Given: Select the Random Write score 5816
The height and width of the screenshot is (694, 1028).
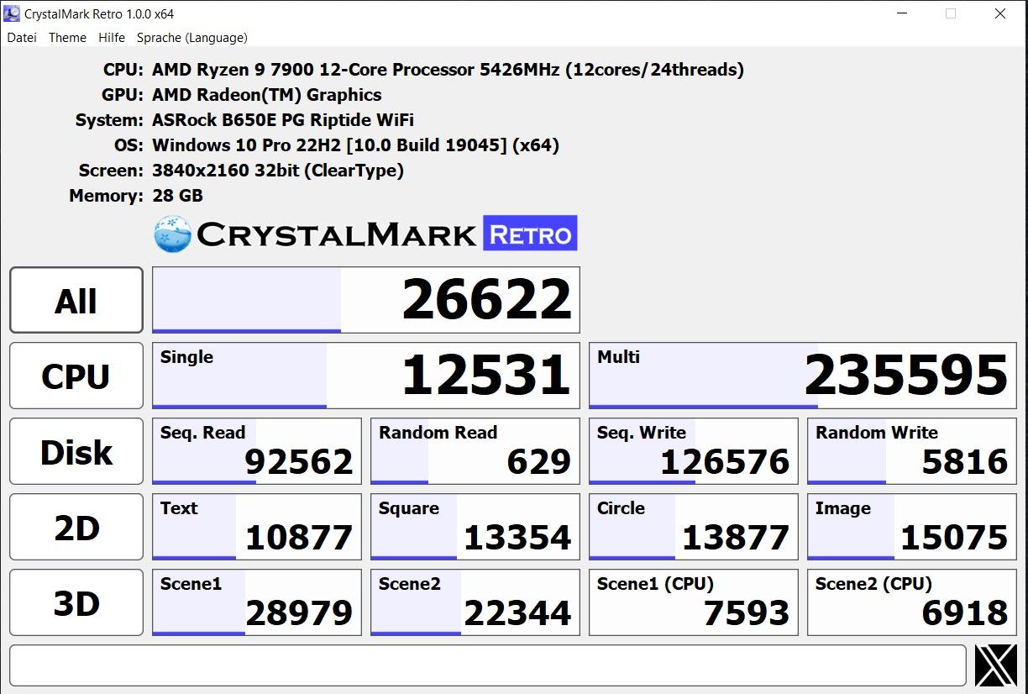Looking at the screenshot, I should point(912,451).
